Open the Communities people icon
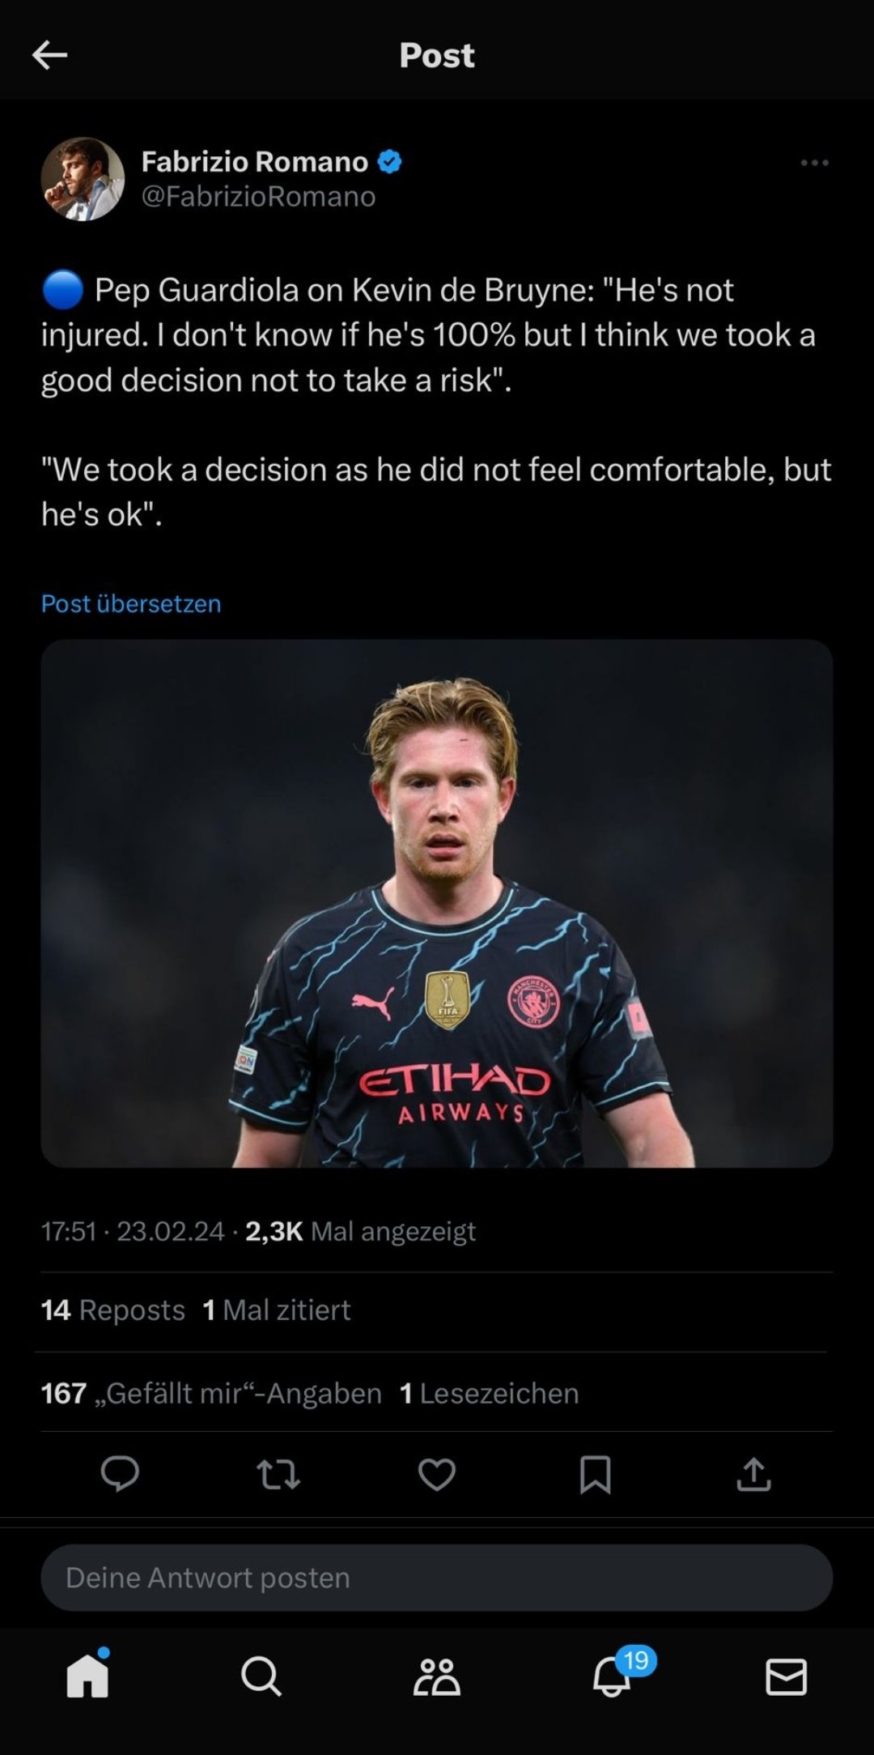 (436, 1676)
